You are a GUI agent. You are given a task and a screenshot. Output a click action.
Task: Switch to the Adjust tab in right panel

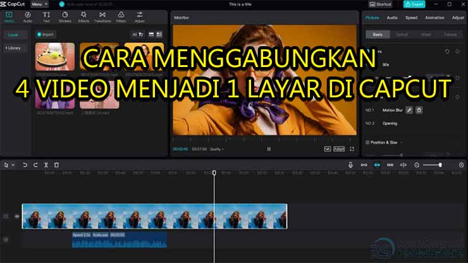coord(458,18)
